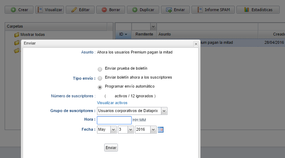
Task: Open the filter dropdown above Remitente column
Action: point(153,27)
